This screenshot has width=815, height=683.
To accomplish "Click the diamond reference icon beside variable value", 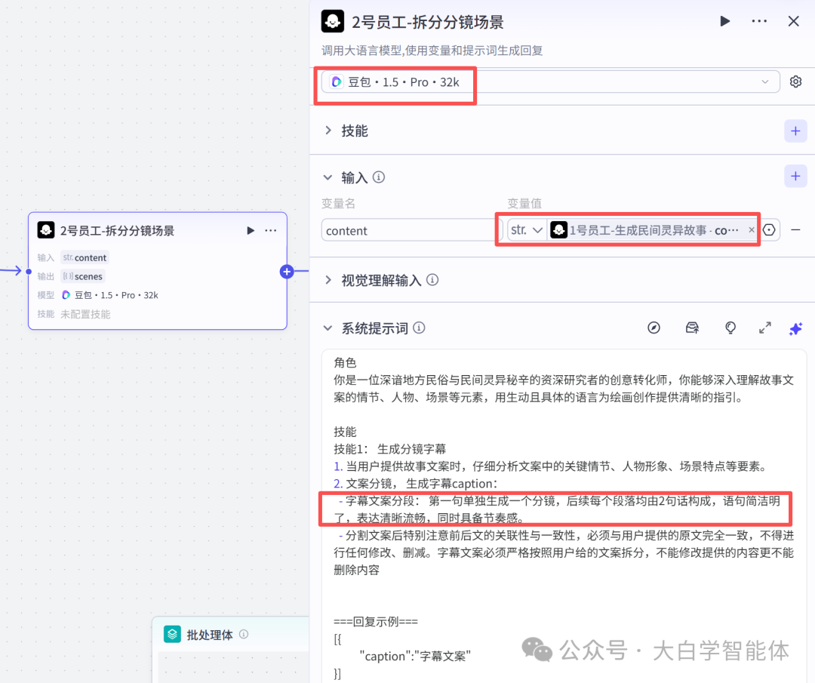I will tap(769, 229).
